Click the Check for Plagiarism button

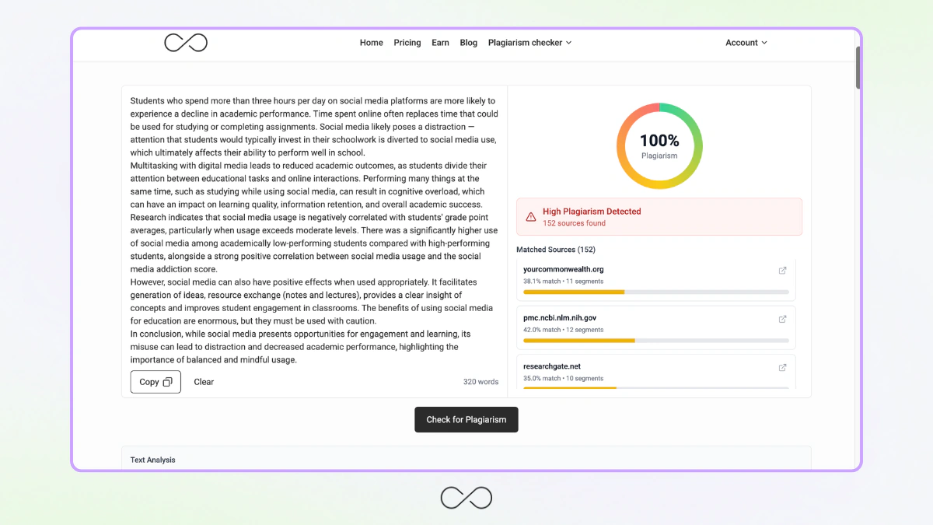[466, 419]
